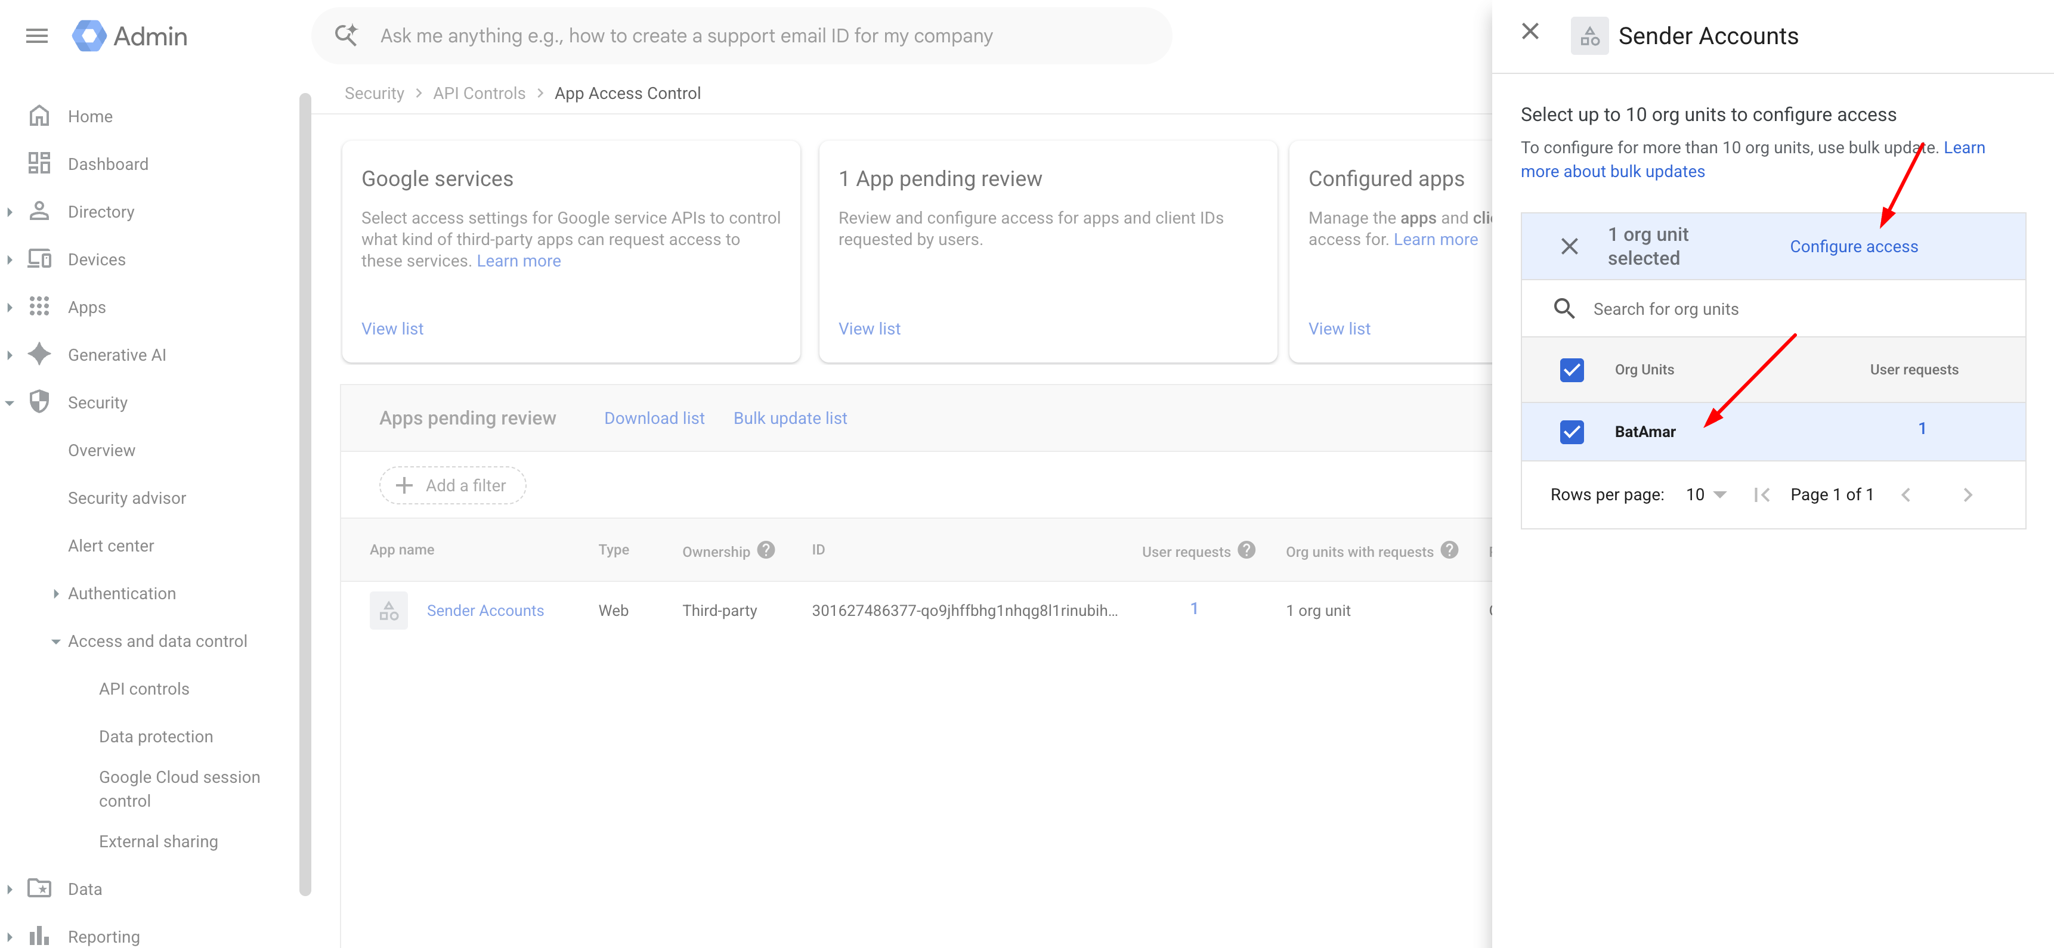Image resolution: width=2054 pixels, height=948 pixels.
Task: Click the Configure access link
Action: (x=1854, y=246)
